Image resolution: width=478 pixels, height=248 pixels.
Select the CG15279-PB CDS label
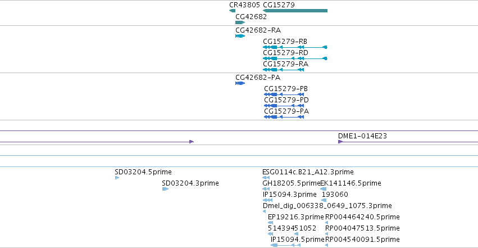click(x=286, y=89)
